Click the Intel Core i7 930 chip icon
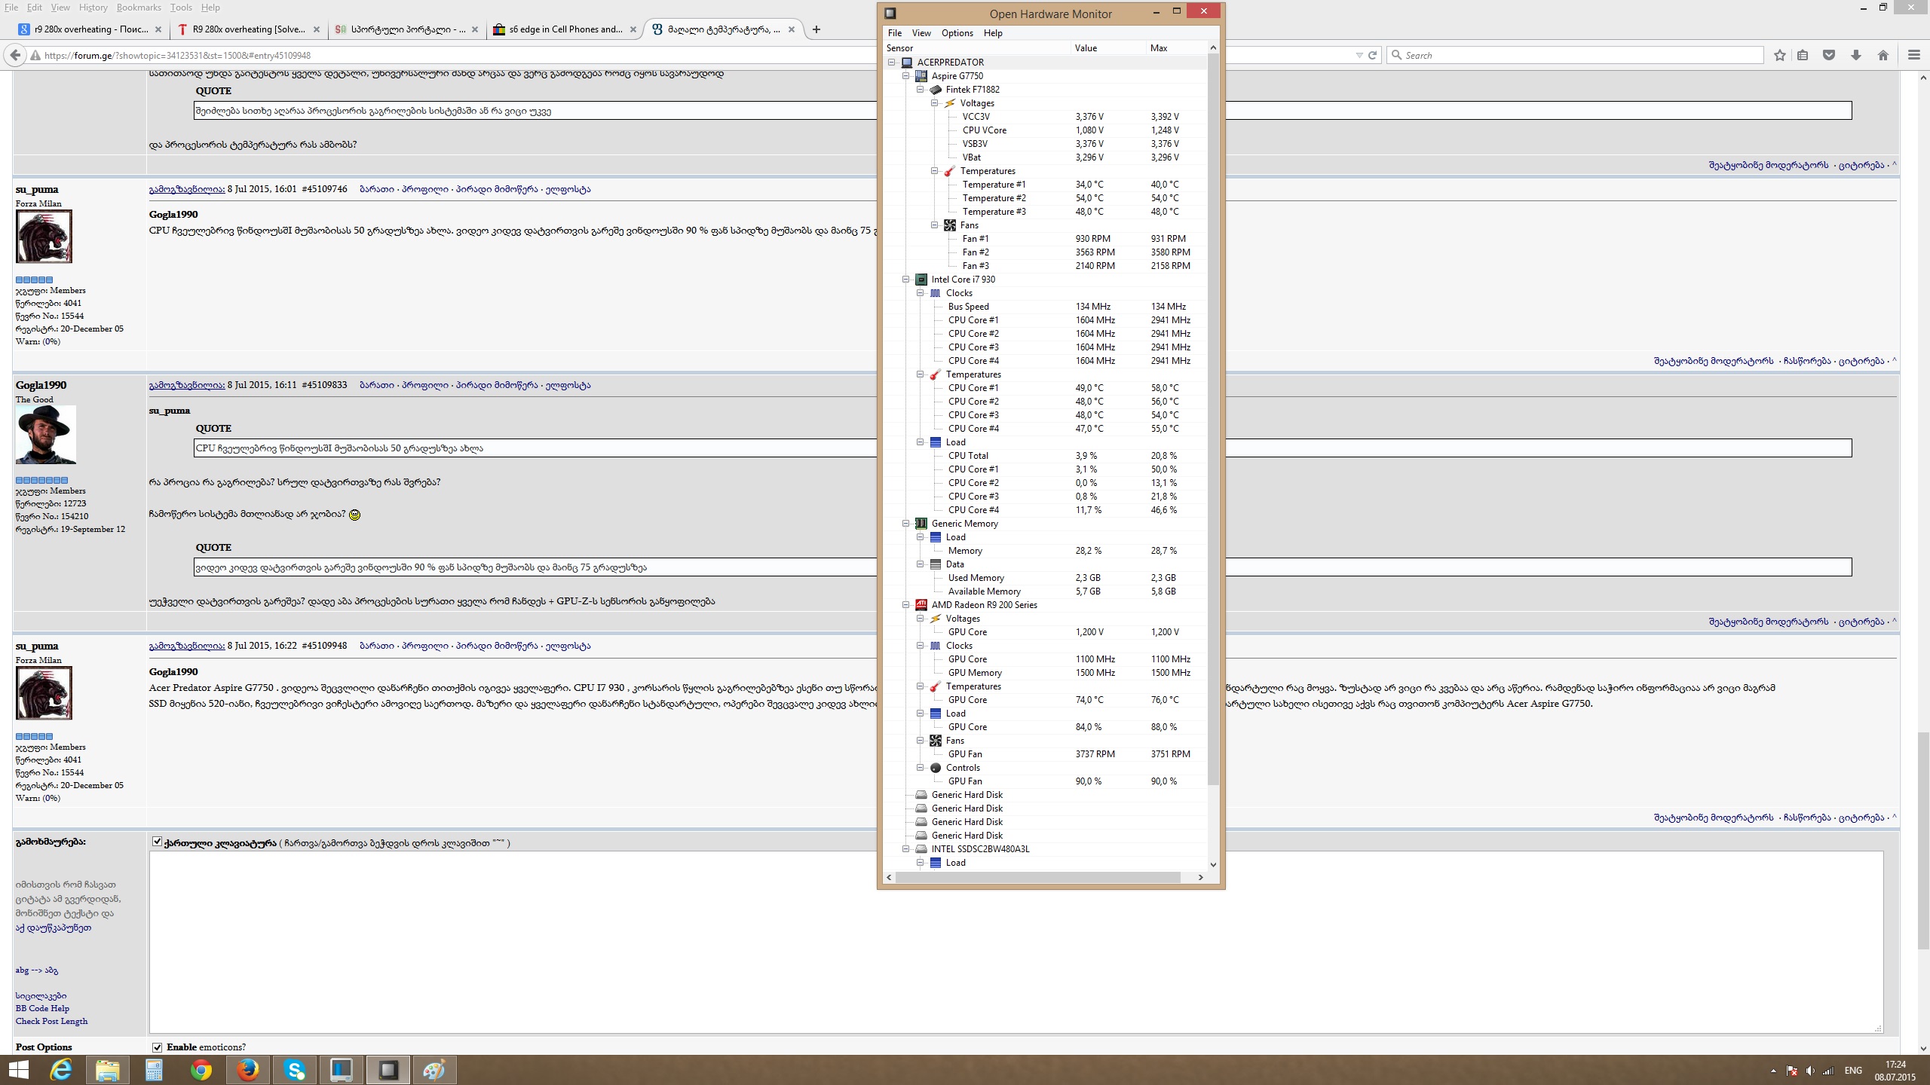This screenshot has height=1085, width=1930. pyautogui.click(x=921, y=280)
